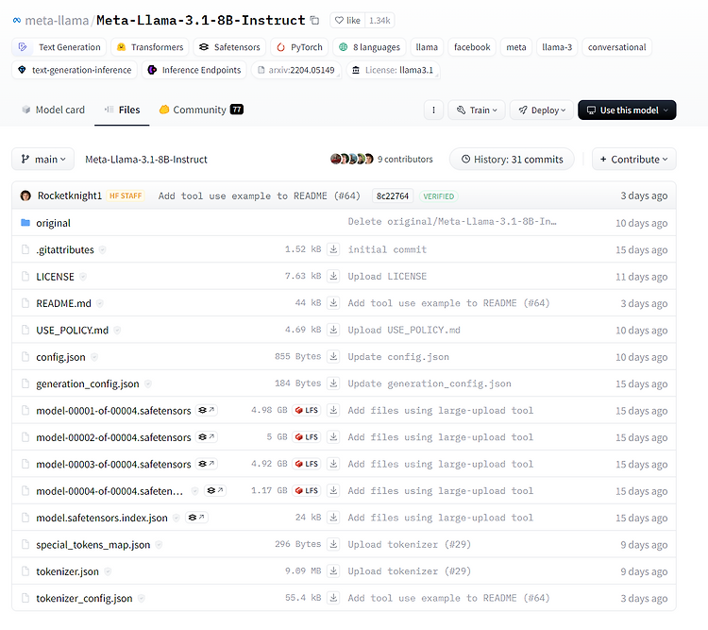Screen dimensions: 708x630
Task: Like the Meta-Llama-3.1-8B-Instruct model
Action: click(x=347, y=21)
